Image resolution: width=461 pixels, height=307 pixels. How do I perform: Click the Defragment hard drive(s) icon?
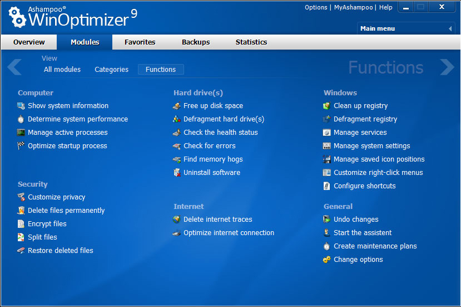coord(177,119)
